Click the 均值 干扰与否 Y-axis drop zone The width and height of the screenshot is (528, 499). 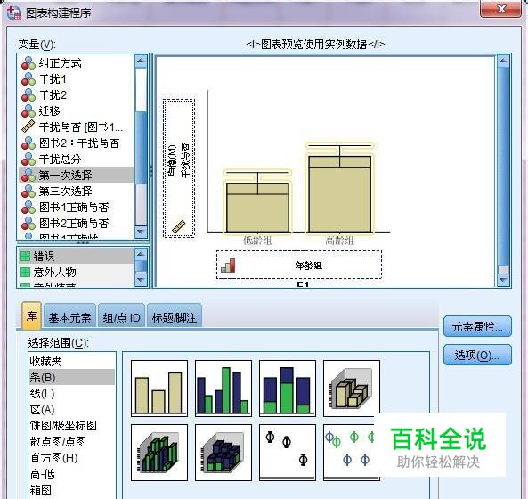point(179,168)
